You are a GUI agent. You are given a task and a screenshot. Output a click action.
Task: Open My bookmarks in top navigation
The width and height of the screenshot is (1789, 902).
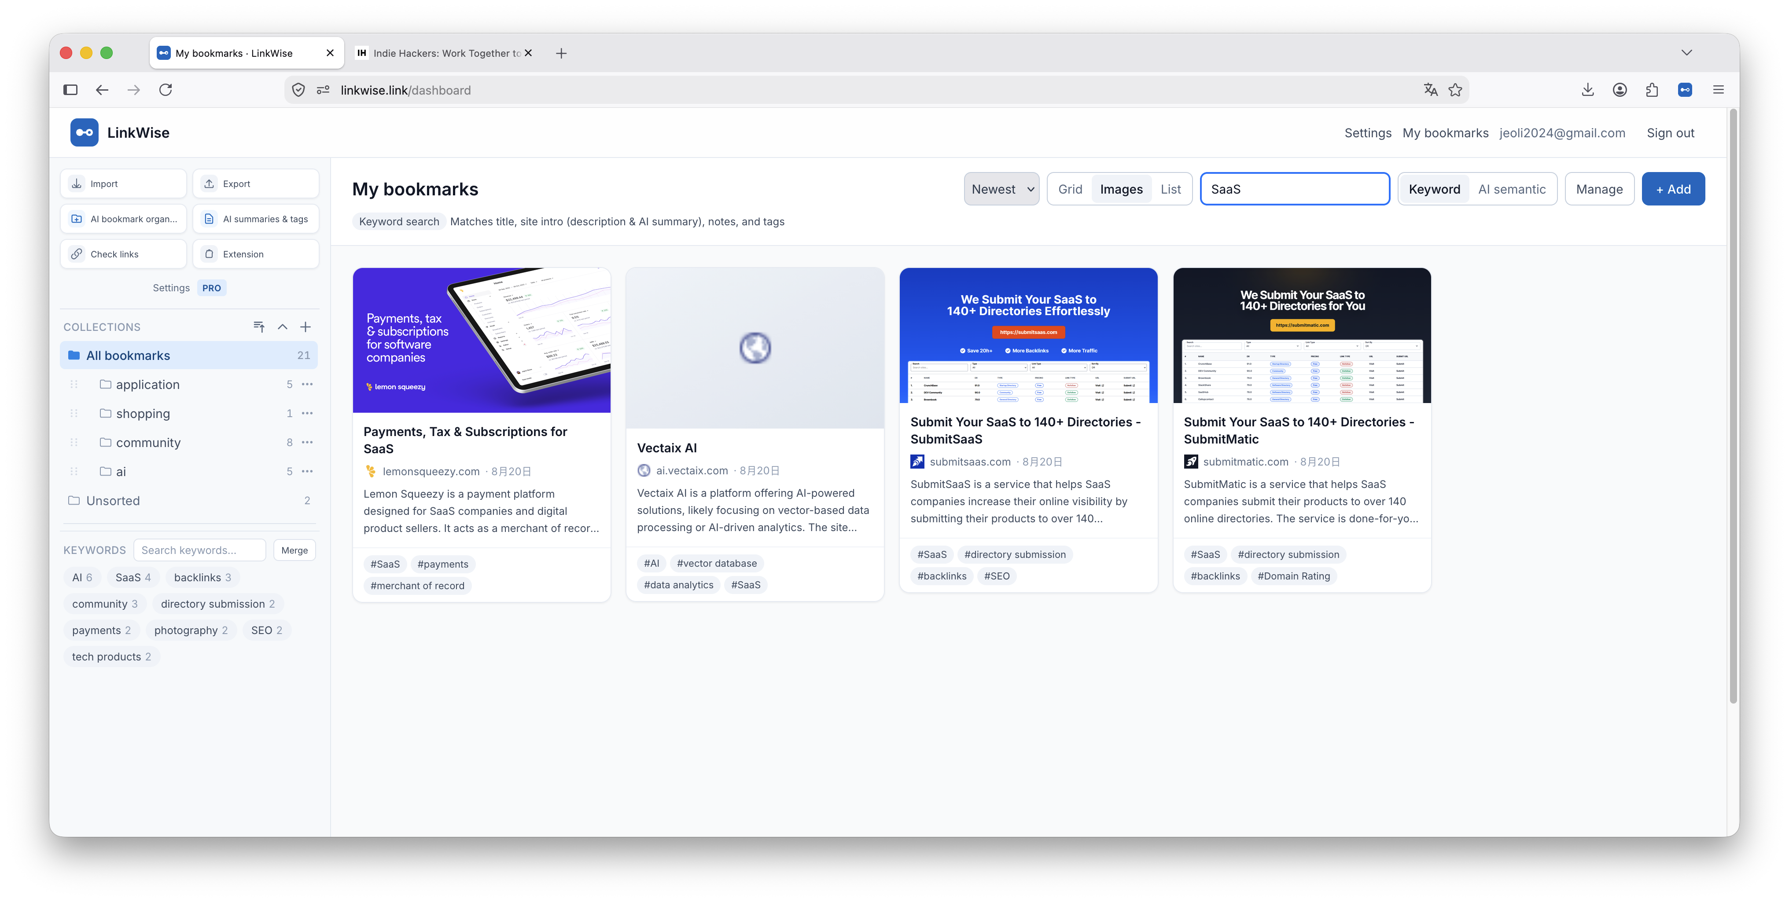(1445, 132)
